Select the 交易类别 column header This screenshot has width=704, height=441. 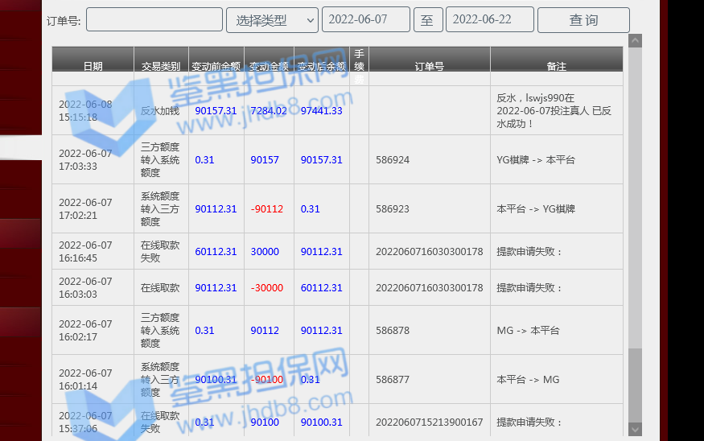tap(161, 66)
